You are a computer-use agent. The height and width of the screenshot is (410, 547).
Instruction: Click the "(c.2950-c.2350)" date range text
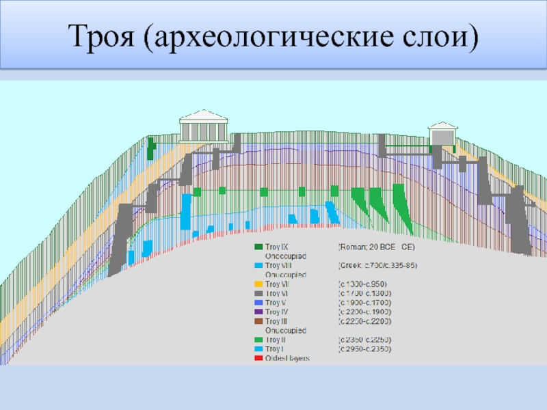coord(365,348)
